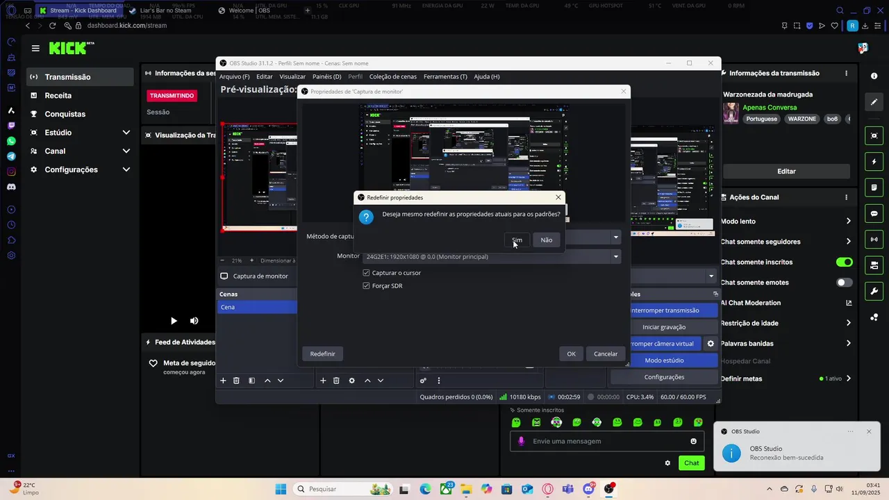Play the Kick stream preview

[x=174, y=321]
